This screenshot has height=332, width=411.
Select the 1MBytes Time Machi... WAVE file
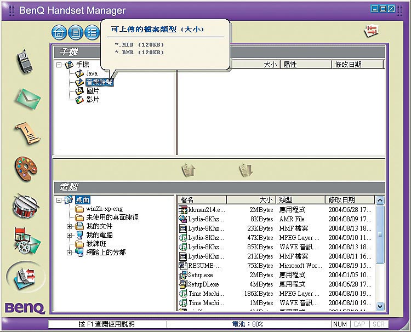[x=275, y=303]
